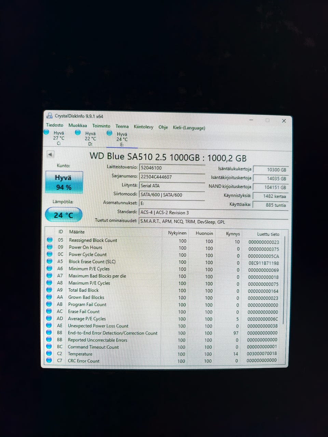Open the Muokkaa menu
Screen dimensions: 328x437
click(78, 125)
